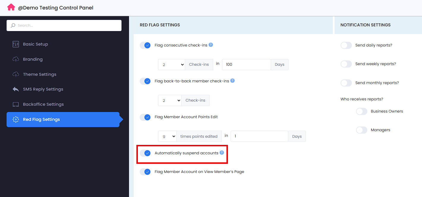Click the sidebar search field
Screen dimensions: 422x197
(x=64, y=25)
